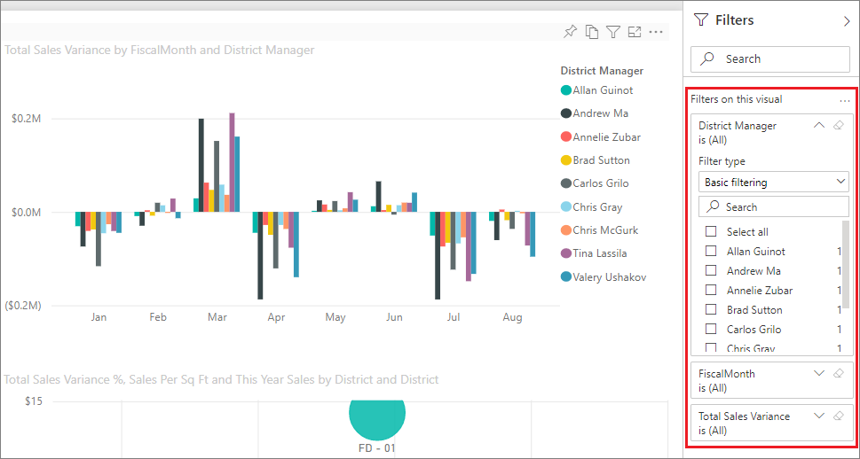Clear the FiscalMonth filter with eraser icon
860x459 pixels.
(839, 374)
